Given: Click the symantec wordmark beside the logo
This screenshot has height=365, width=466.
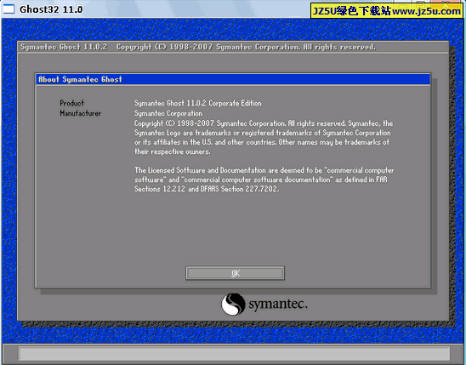Looking at the screenshot, I should point(278,304).
